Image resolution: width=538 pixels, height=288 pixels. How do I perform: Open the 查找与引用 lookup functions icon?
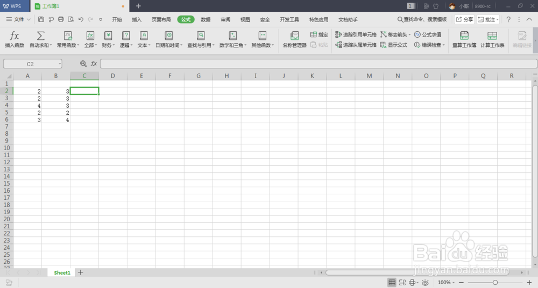tap(200, 36)
